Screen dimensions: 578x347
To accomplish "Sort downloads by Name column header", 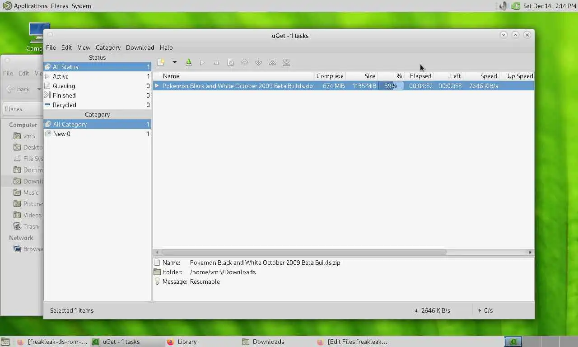I will 237,76.
